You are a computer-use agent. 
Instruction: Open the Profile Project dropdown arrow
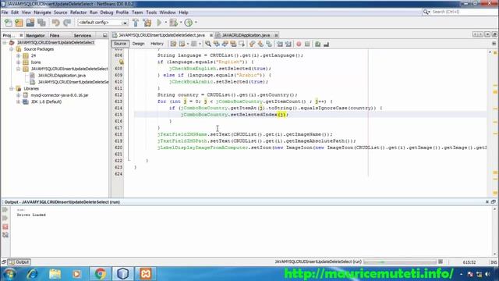point(196,23)
